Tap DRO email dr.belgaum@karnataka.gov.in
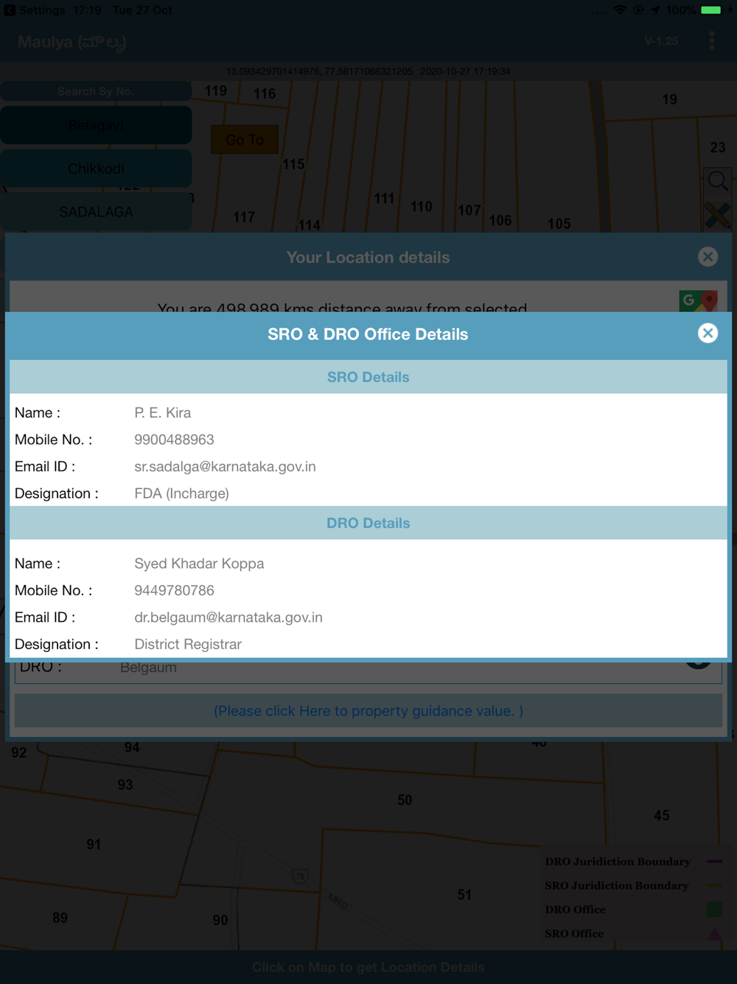Image resolution: width=737 pixels, height=984 pixels. (x=228, y=617)
